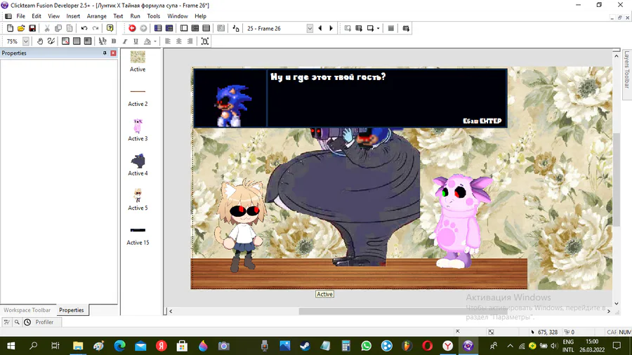Center align the text

179,41
